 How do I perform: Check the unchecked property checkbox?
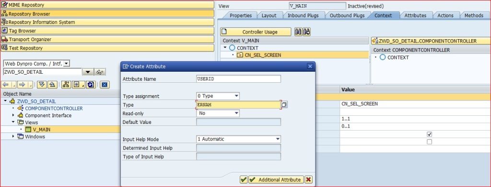pyautogui.click(x=429, y=142)
